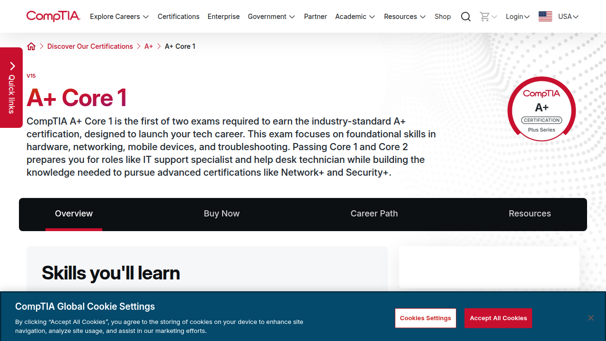Expand the Explore Careers dropdown
The image size is (606, 341).
pyautogui.click(x=119, y=17)
